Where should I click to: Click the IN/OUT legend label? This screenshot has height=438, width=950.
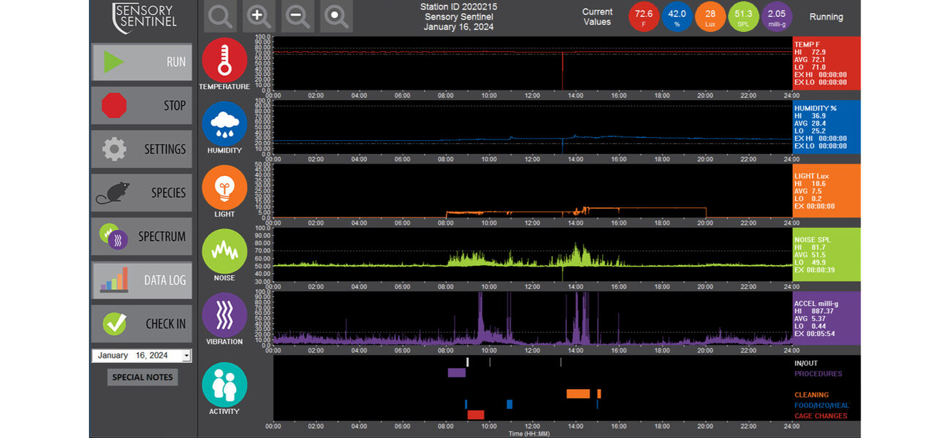coord(807,363)
